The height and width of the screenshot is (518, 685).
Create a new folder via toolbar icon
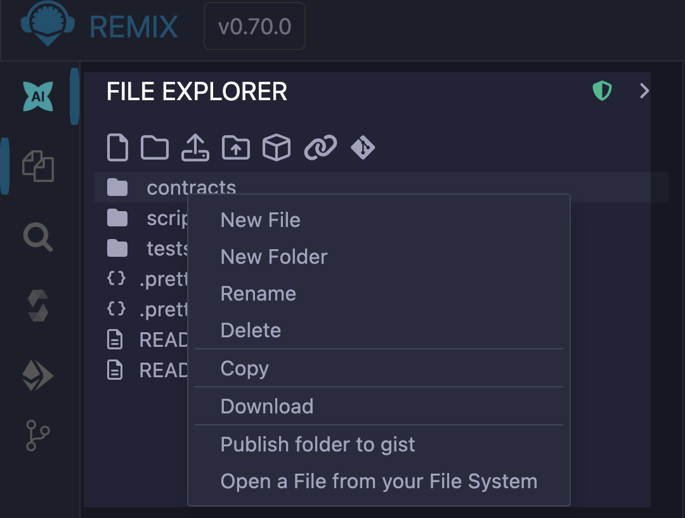[155, 148]
